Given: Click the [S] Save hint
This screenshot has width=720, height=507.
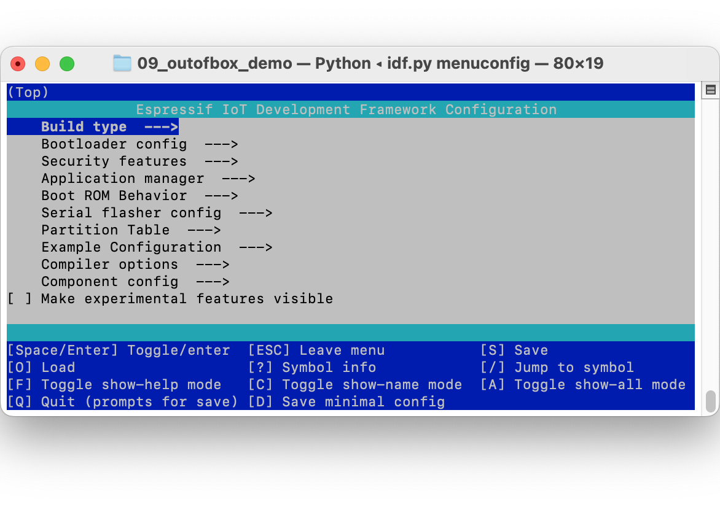Looking at the screenshot, I should tap(514, 350).
